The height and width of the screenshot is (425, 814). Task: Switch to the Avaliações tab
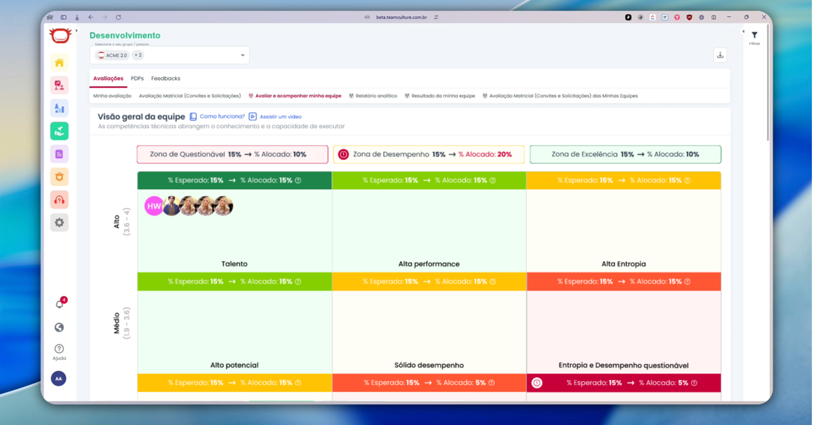click(109, 79)
